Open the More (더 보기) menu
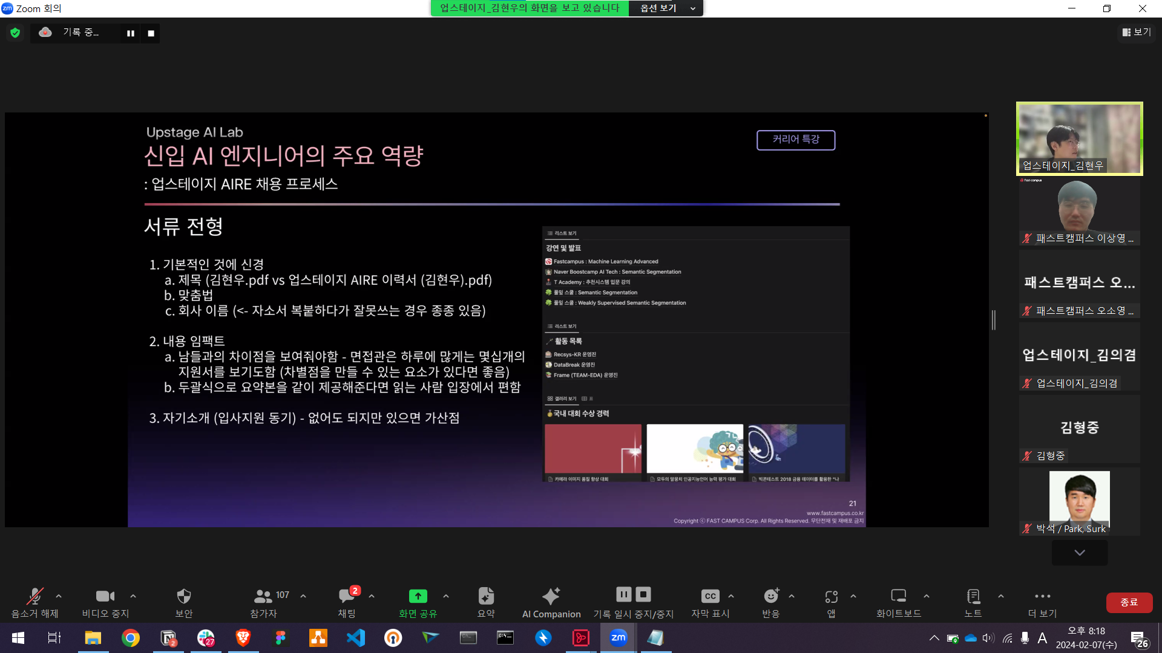1162x653 pixels. point(1042,596)
